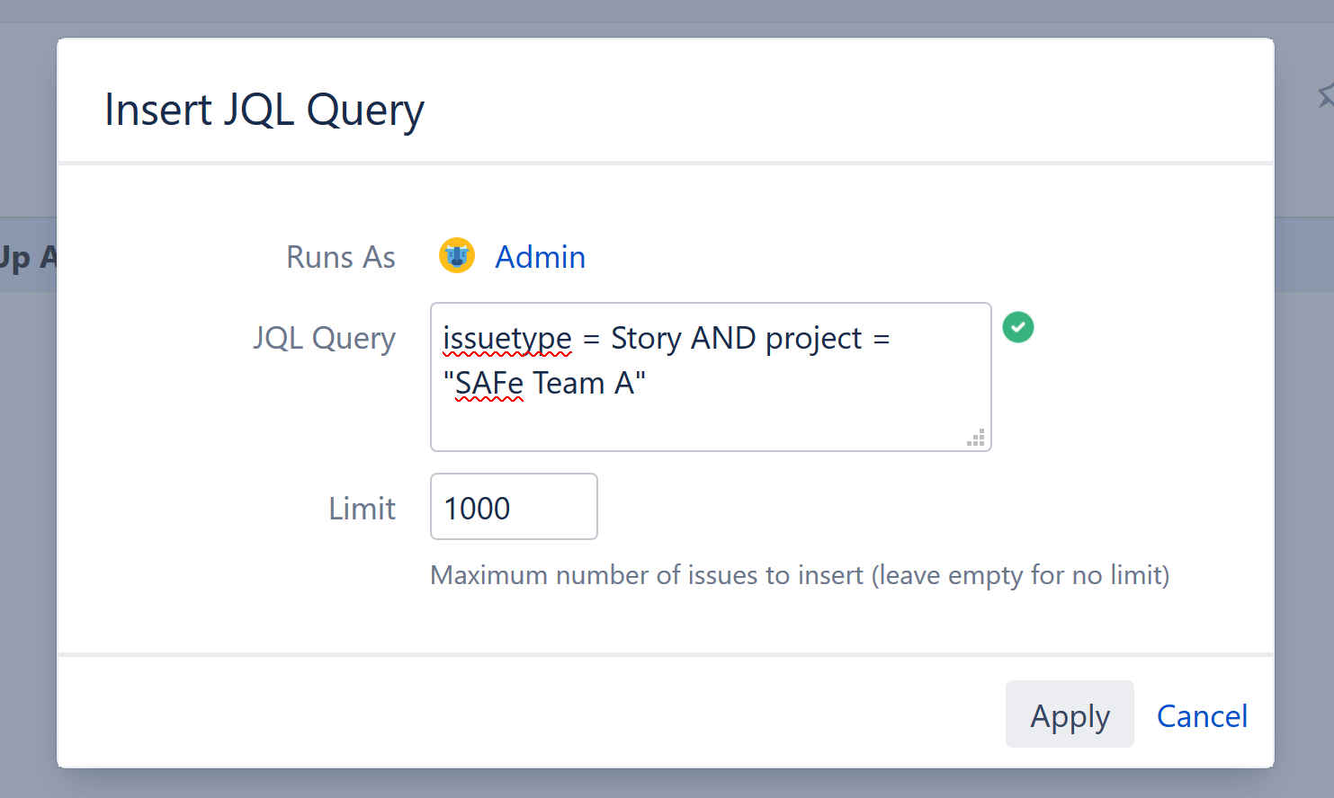Open the Admin user profile link
The height and width of the screenshot is (798, 1334).
tap(540, 256)
